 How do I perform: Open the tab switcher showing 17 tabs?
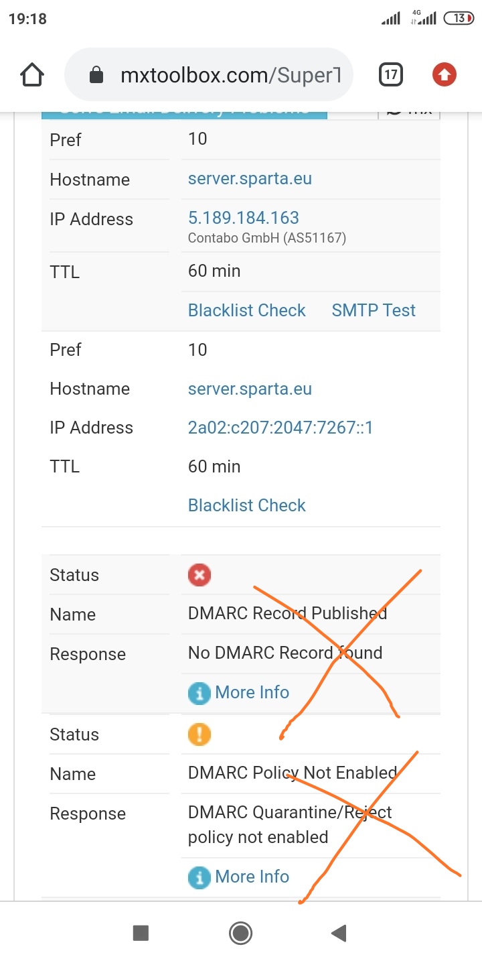coord(391,75)
